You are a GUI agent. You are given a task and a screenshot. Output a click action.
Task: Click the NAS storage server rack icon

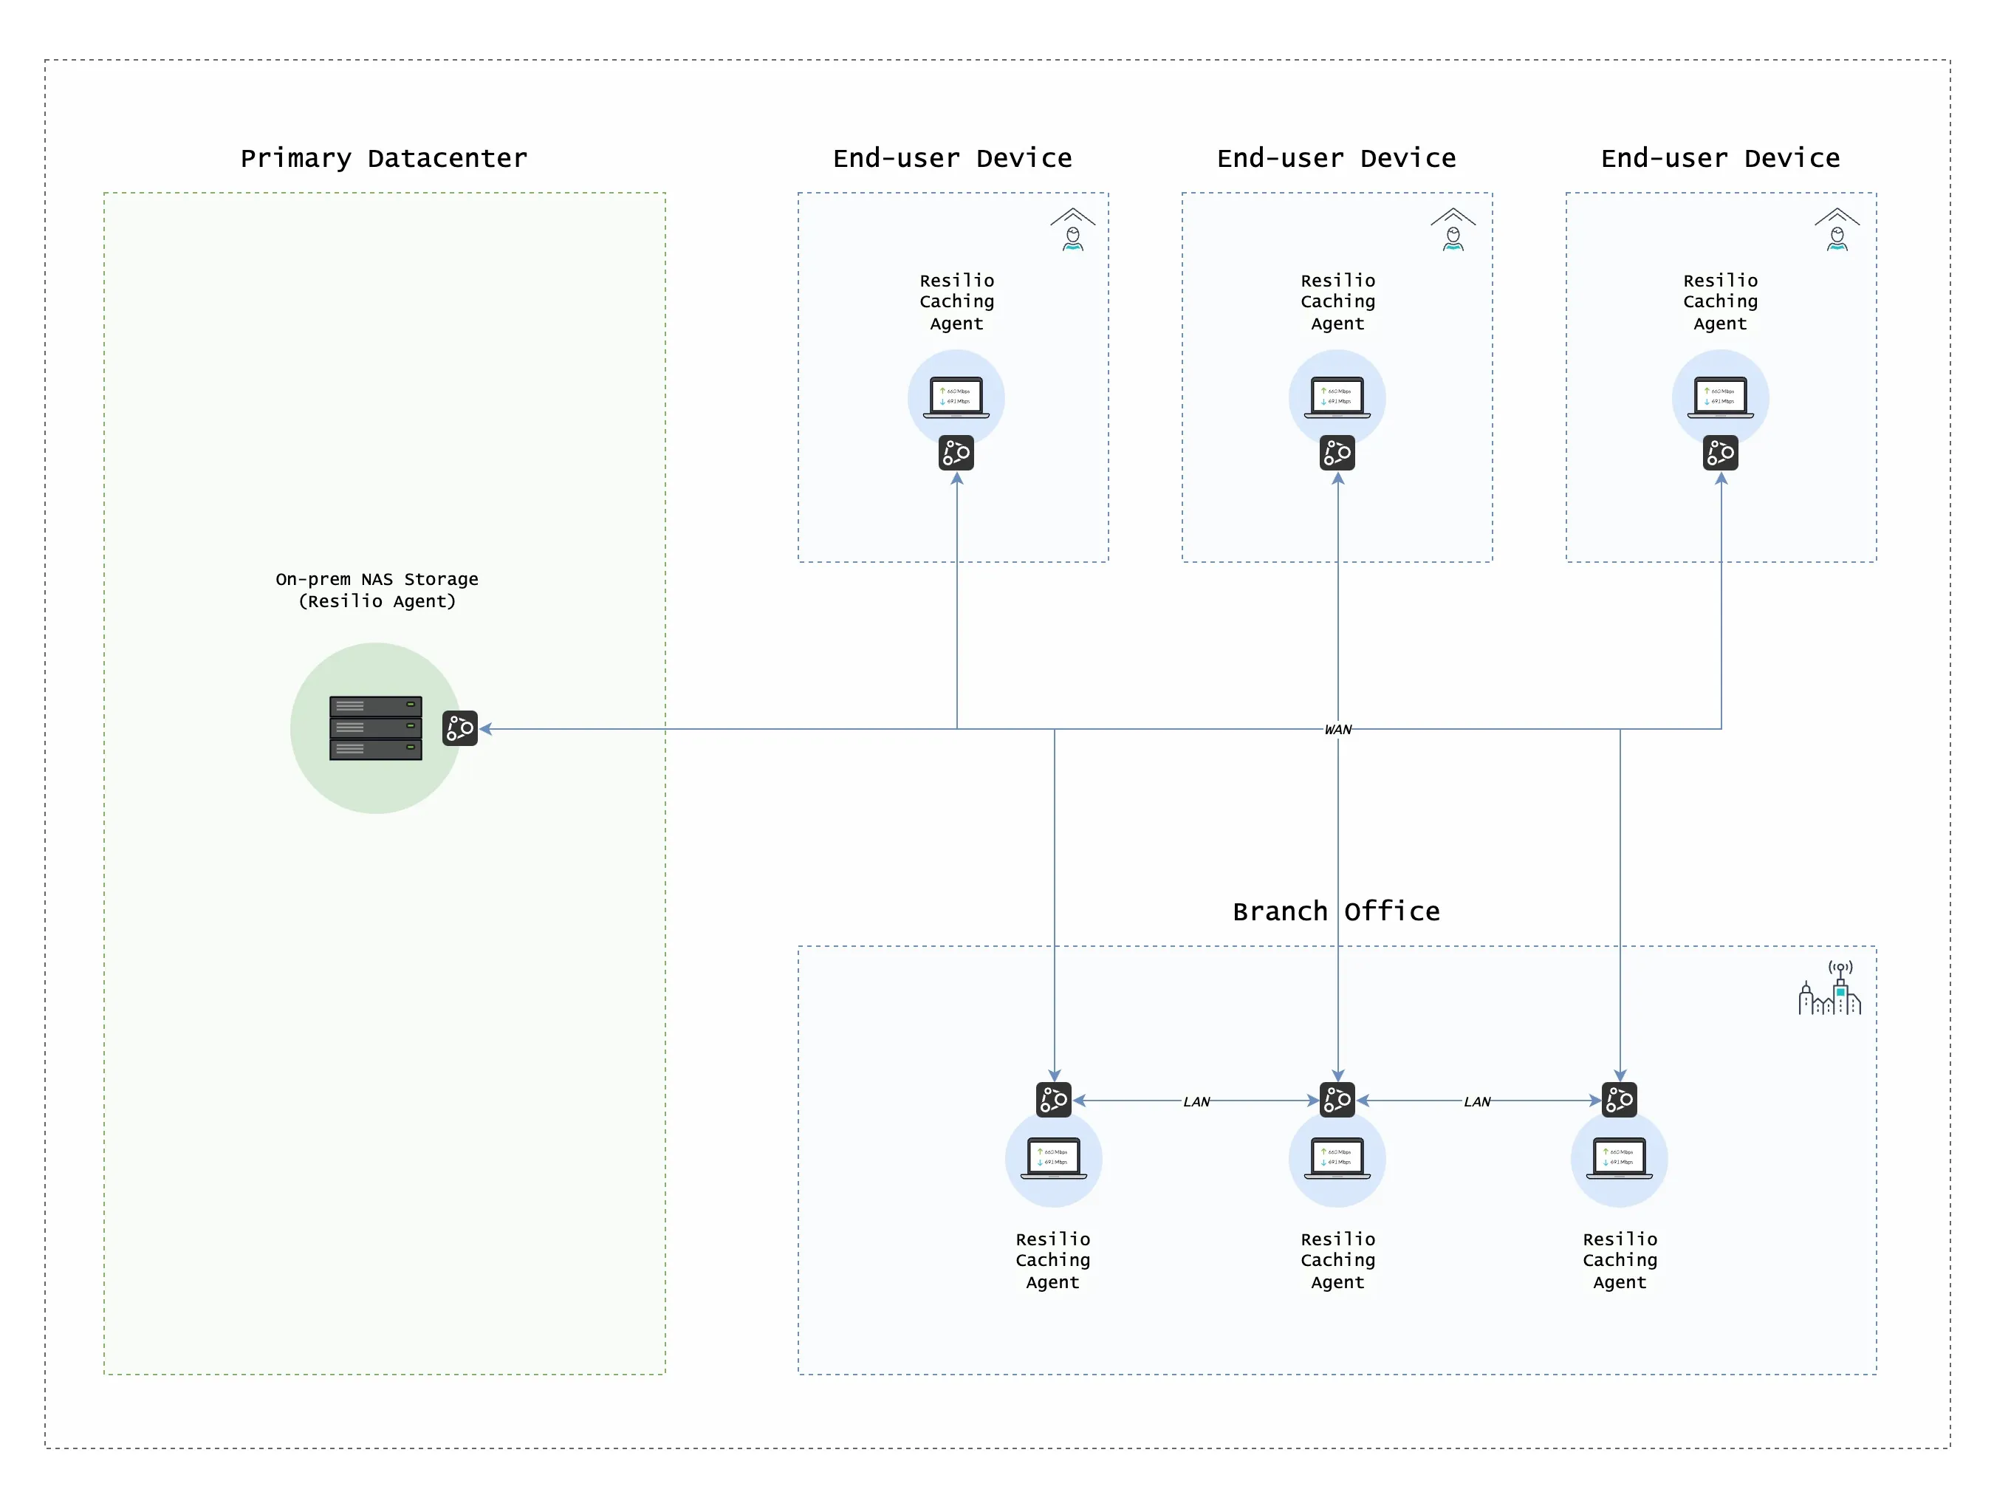375,728
